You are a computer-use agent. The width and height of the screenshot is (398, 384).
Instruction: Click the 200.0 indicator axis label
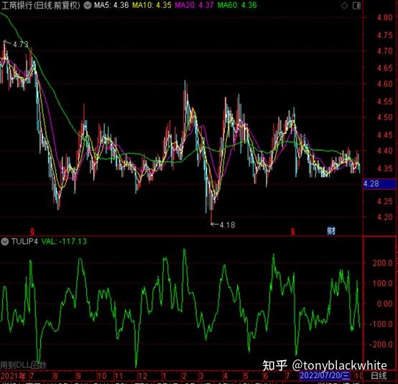click(x=383, y=263)
